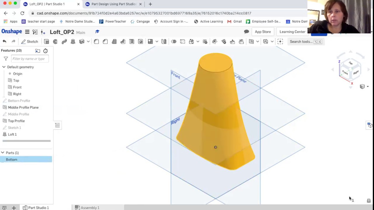Select the Extrude tool
The height and width of the screenshot is (210, 374).
pyautogui.click(x=46, y=41)
